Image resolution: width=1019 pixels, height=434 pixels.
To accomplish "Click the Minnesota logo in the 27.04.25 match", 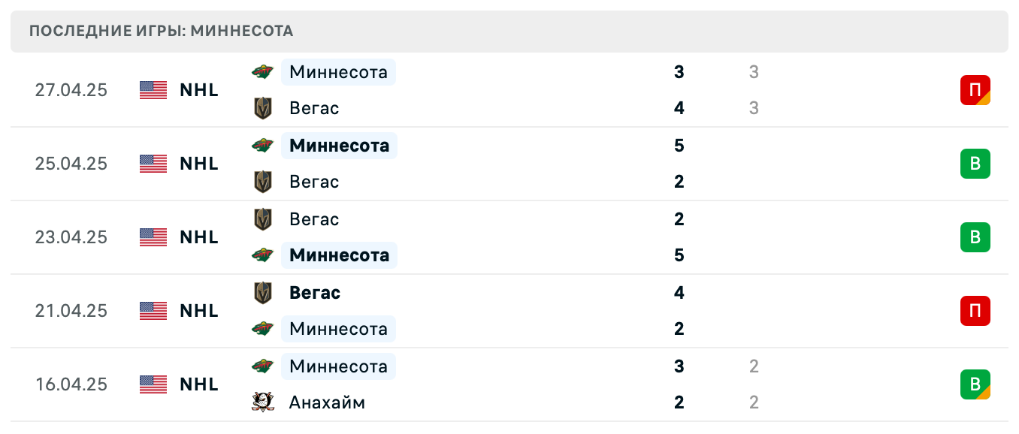I will click(x=262, y=72).
